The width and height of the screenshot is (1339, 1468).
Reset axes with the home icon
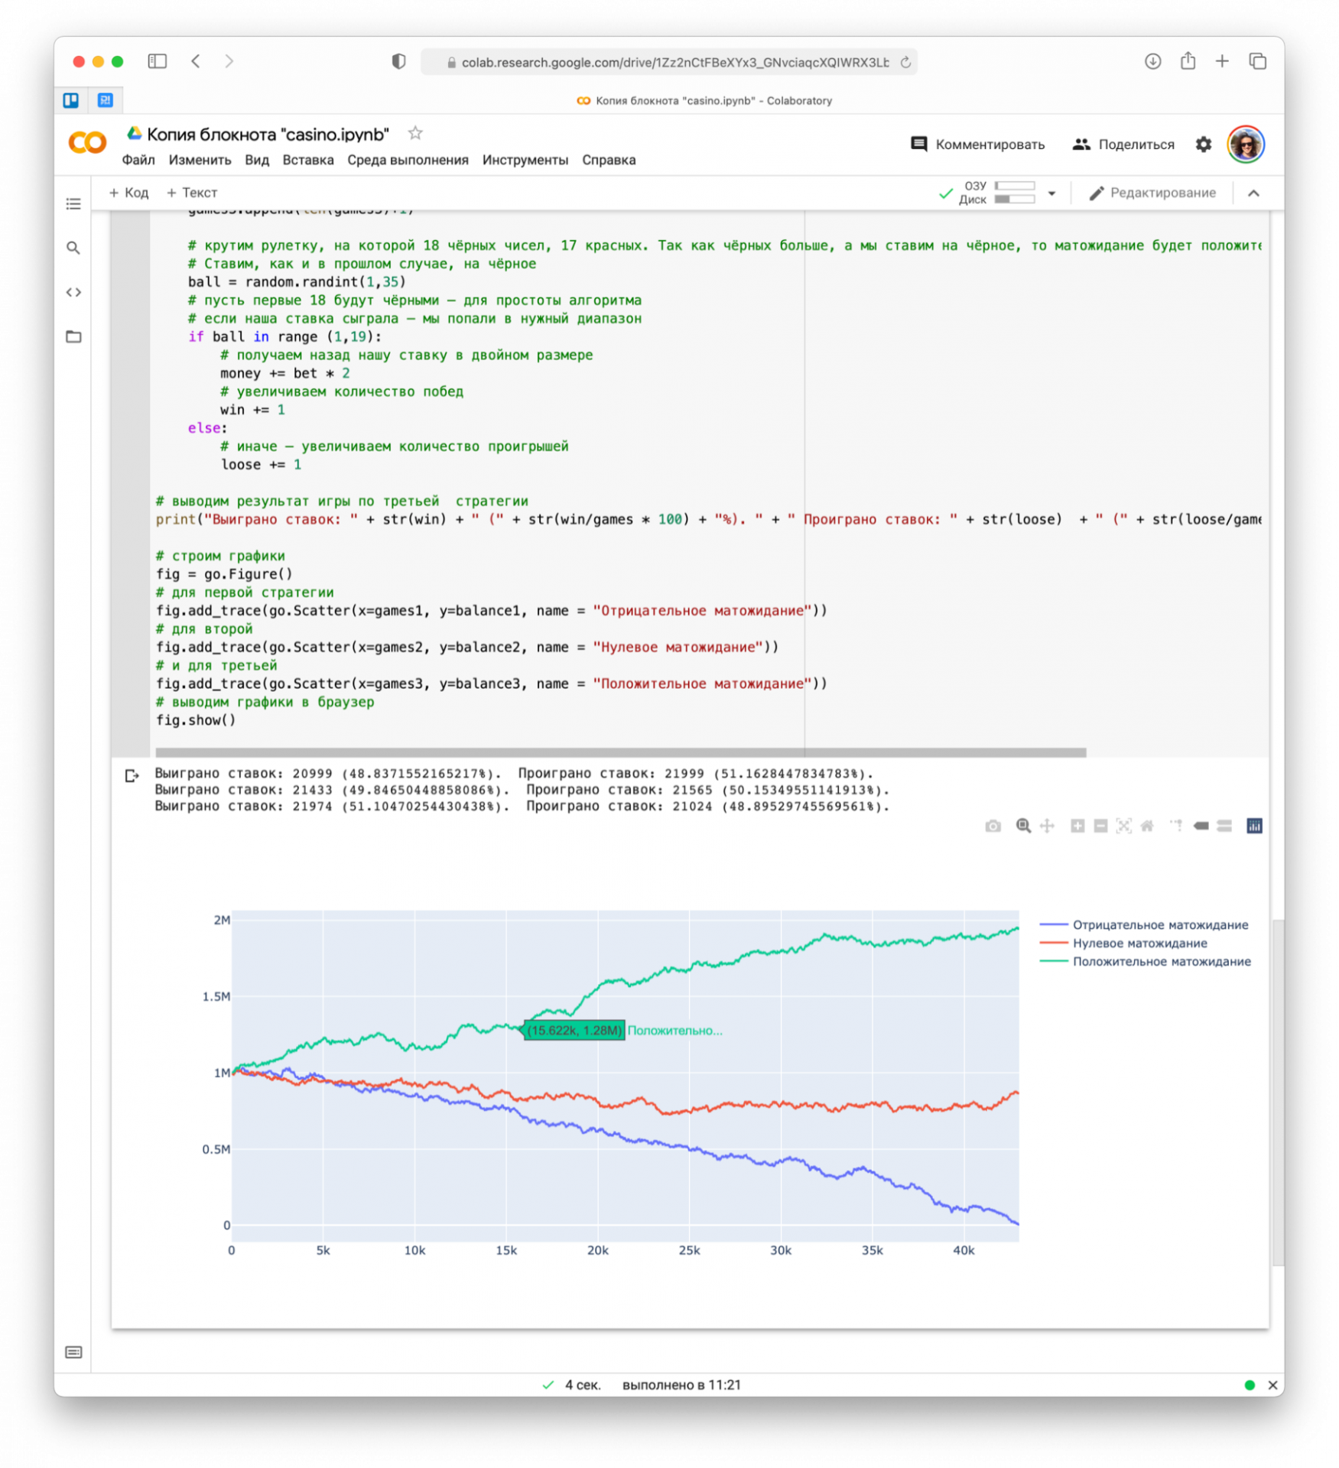point(1146,826)
